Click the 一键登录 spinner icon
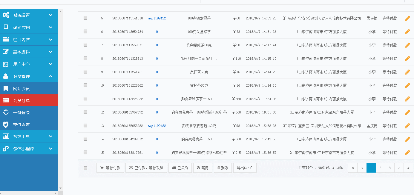 click(x=6, y=112)
